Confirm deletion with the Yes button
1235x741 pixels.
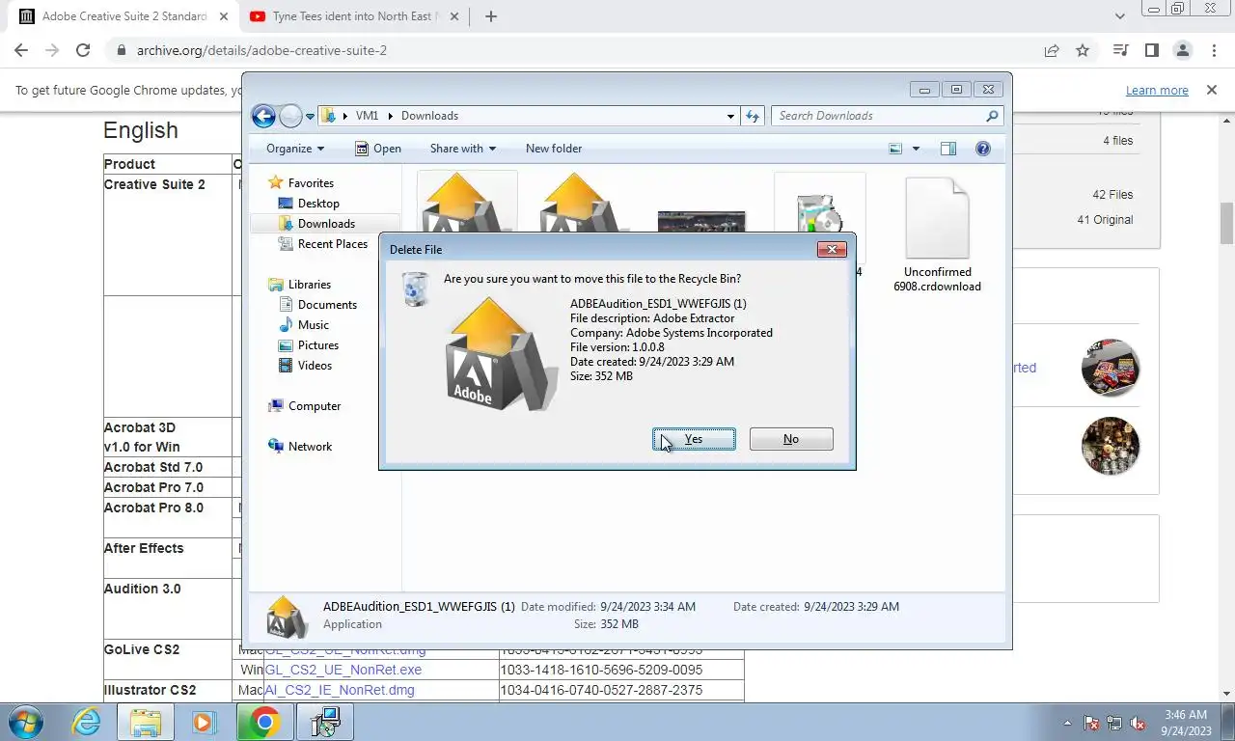694,439
